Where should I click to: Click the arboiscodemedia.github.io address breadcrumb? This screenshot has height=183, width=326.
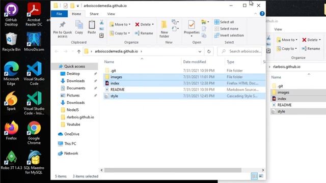point(116,51)
